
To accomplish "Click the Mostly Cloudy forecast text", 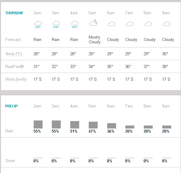I will click(x=95, y=39).
